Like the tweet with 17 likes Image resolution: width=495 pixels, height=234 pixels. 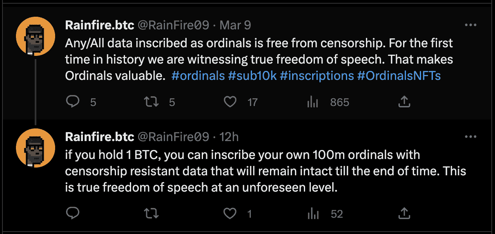(230, 102)
